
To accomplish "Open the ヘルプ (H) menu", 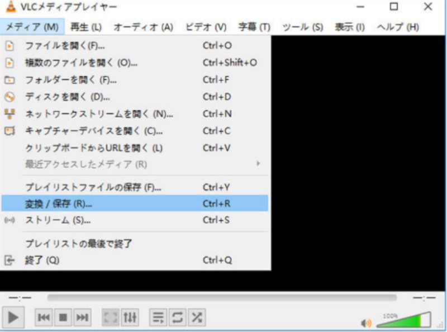I will tap(398, 27).
